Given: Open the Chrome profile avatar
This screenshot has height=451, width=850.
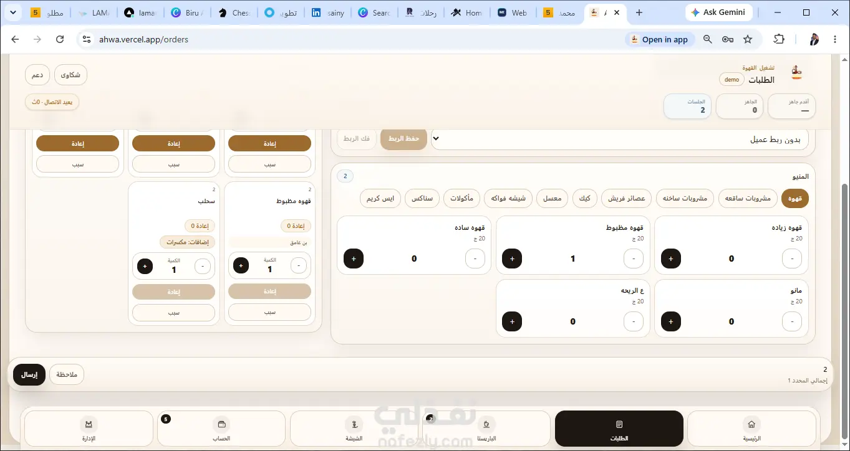Looking at the screenshot, I should tap(814, 39).
